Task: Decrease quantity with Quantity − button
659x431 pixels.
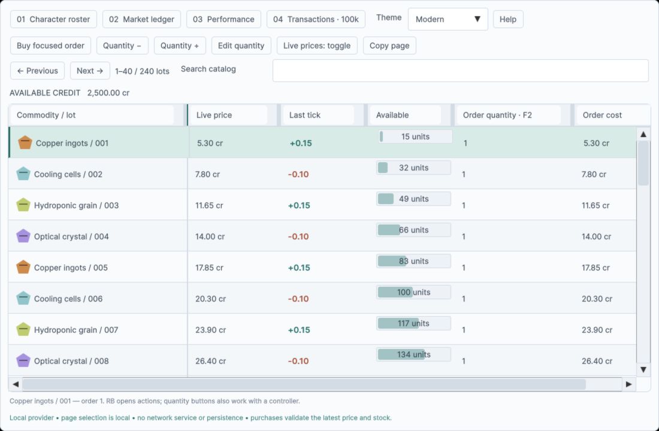Action: [x=122, y=45]
